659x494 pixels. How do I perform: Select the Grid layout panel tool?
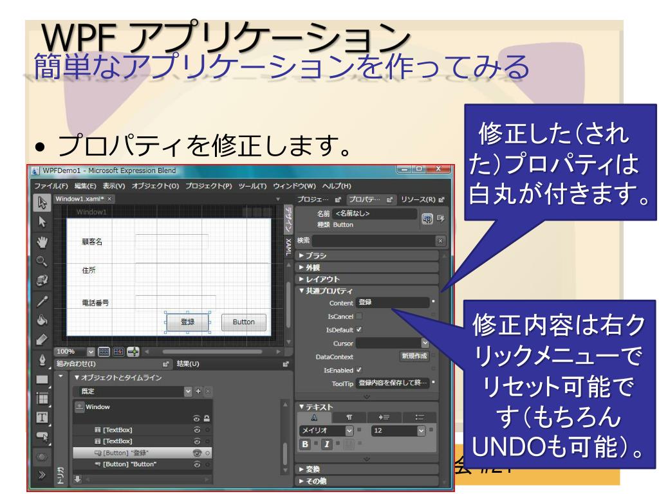[x=42, y=398]
